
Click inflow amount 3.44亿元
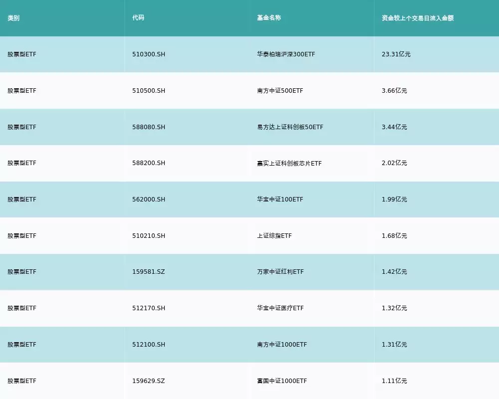click(394, 127)
